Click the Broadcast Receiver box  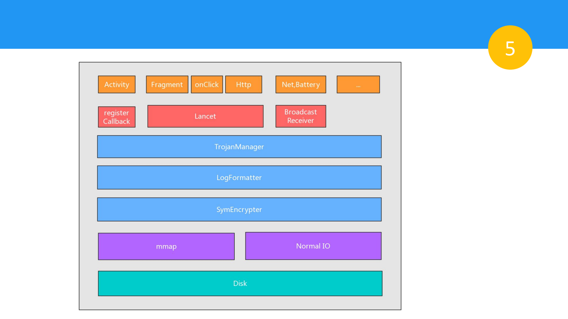[x=300, y=116]
